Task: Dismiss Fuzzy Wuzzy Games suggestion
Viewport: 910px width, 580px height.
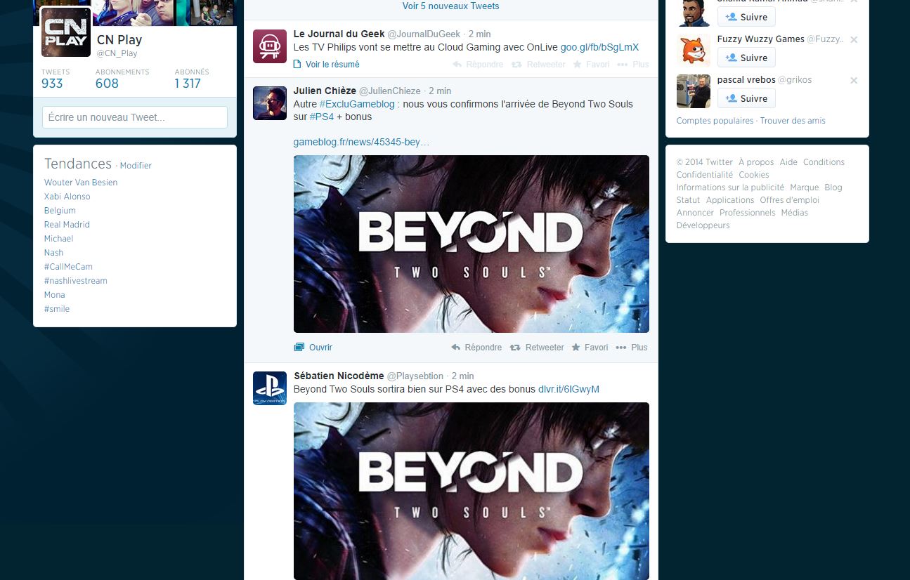Action: pyautogui.click(x=854, y=40)
